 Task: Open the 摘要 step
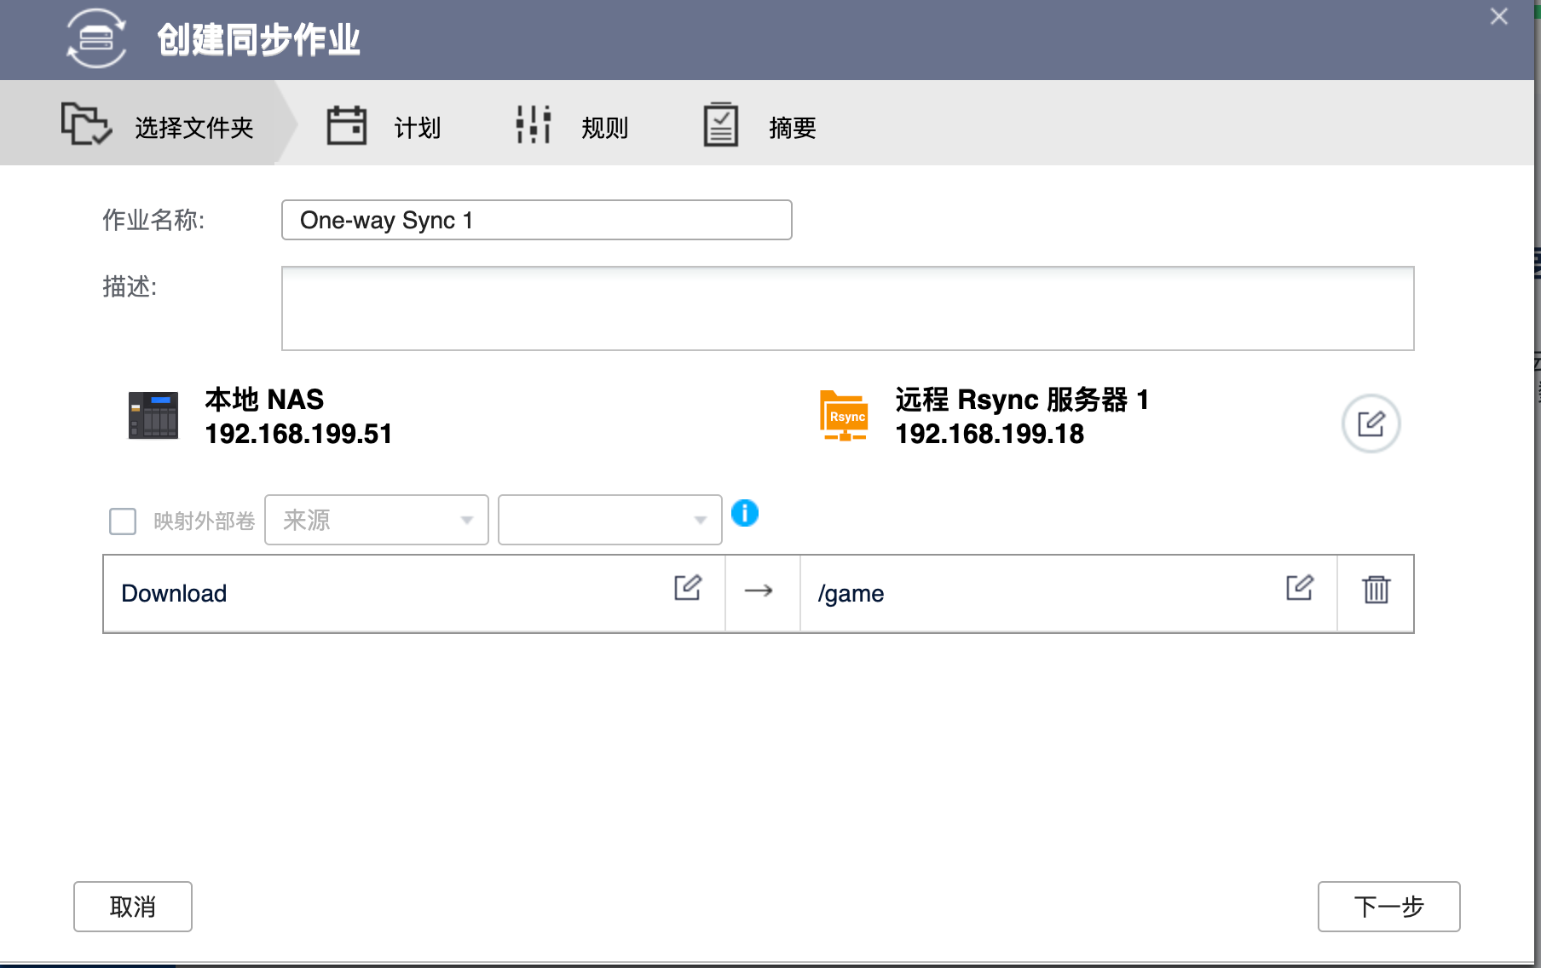758,125
